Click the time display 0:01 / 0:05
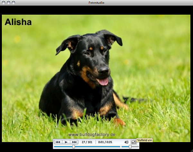 pyautogui.click(x=105, y=142)
